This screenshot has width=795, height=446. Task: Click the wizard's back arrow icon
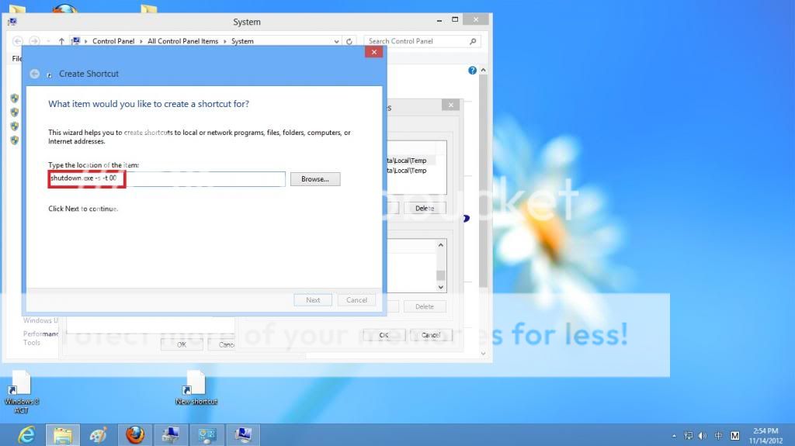[x=34, y=74]
